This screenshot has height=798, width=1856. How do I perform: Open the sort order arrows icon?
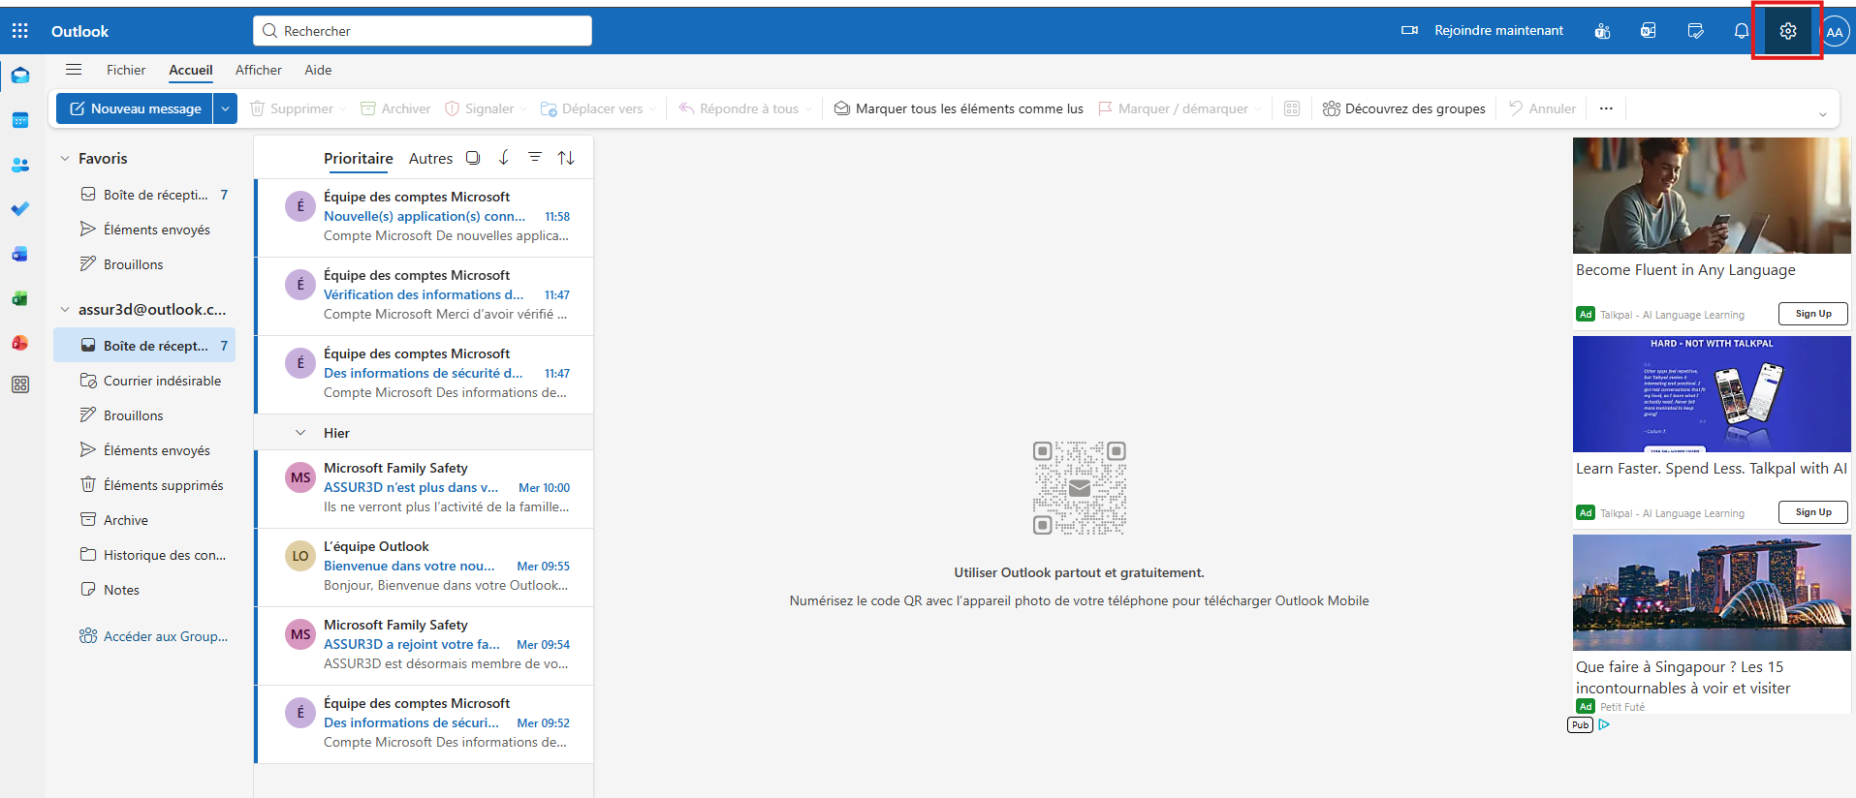(566, 158)
